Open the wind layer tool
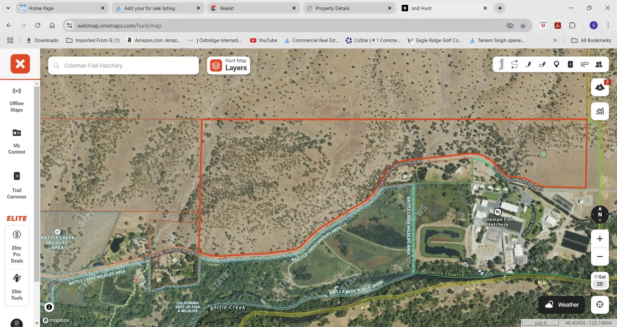The image size is (617, 327). tap(584, 64)
